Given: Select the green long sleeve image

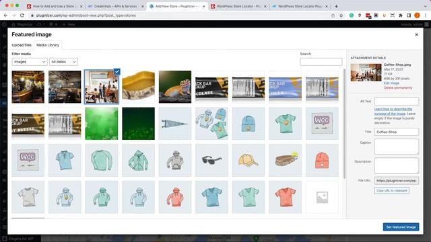Looking at the screenshot, I should click(x=102, y=160).
